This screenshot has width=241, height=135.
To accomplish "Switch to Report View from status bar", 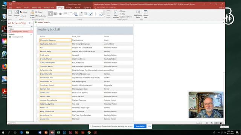I will pos(207,123).
